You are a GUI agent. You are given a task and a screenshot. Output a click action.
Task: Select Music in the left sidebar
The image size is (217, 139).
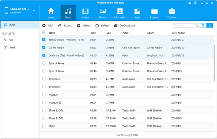pyautogui.click(x=20, y=25)
